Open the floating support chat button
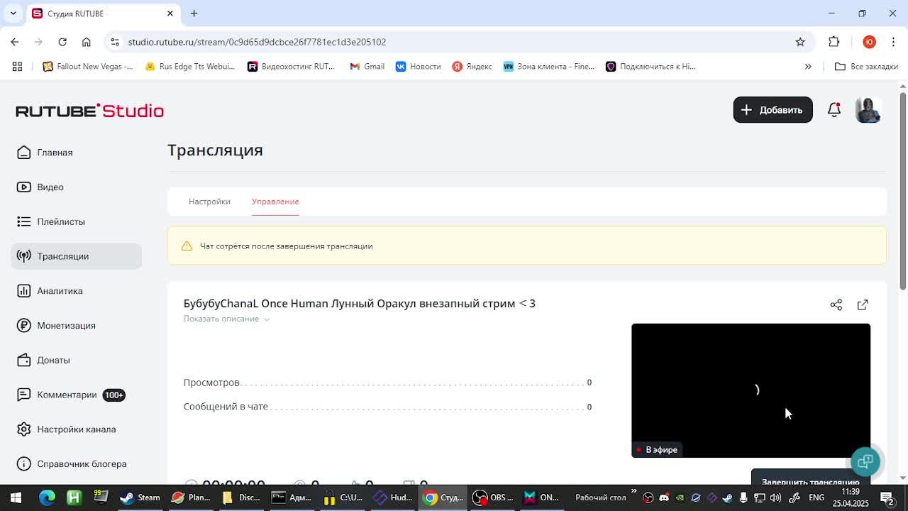This screenshot has height=511, width=908. coord(865,462)
